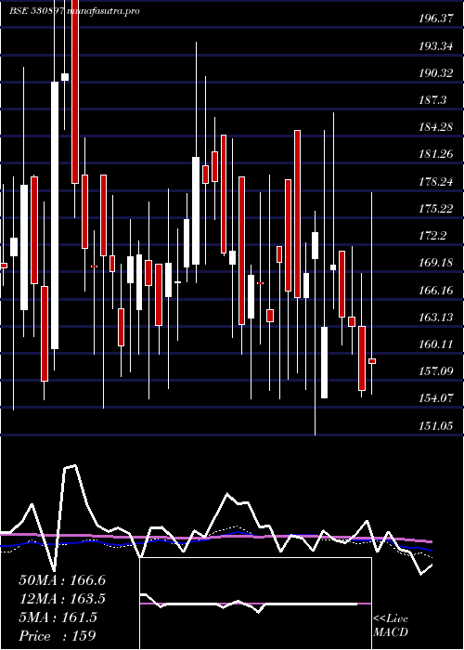The image size is (464, 650).
Task: Click the 169.18 price axis label
Action: tap(435, 263)
